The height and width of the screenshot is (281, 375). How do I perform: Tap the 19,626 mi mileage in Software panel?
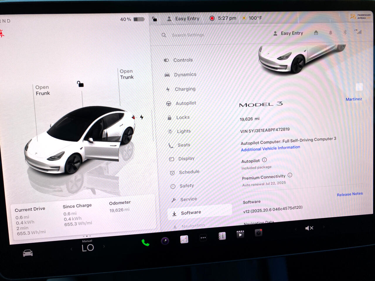tap(250, 119)
